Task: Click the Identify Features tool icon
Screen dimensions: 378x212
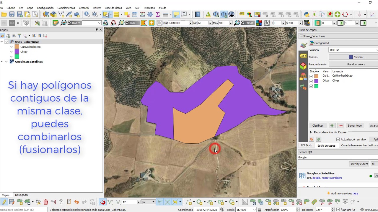Action: [87, 14]
